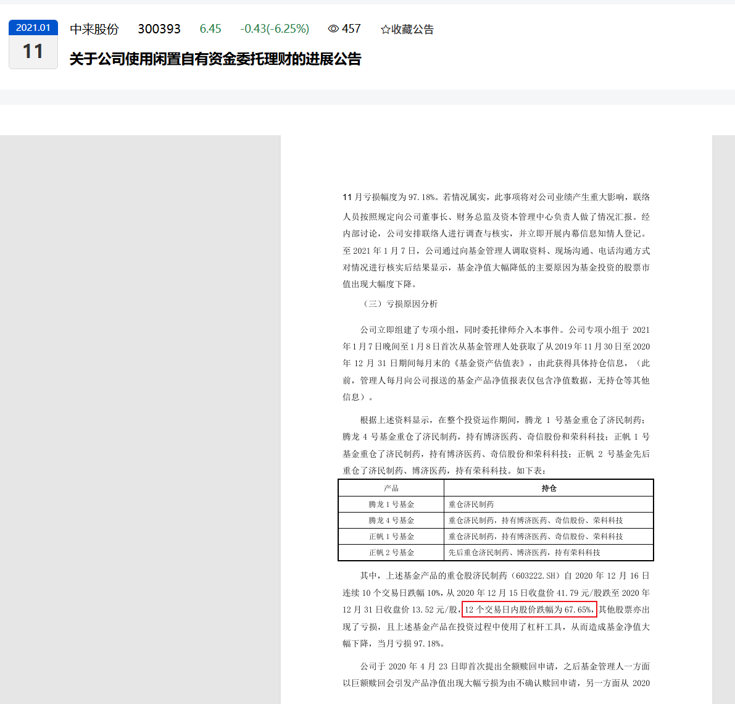Click holdings cell in 正帆 1 号基金 row
The image size is (735, 704).
549,537
